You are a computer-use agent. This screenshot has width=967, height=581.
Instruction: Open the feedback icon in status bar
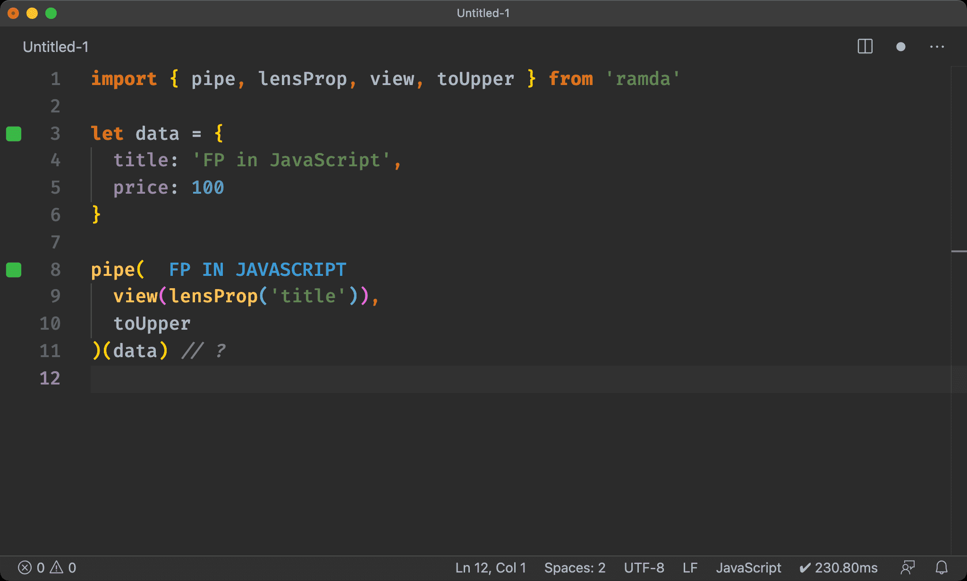(x=908, y=567)
